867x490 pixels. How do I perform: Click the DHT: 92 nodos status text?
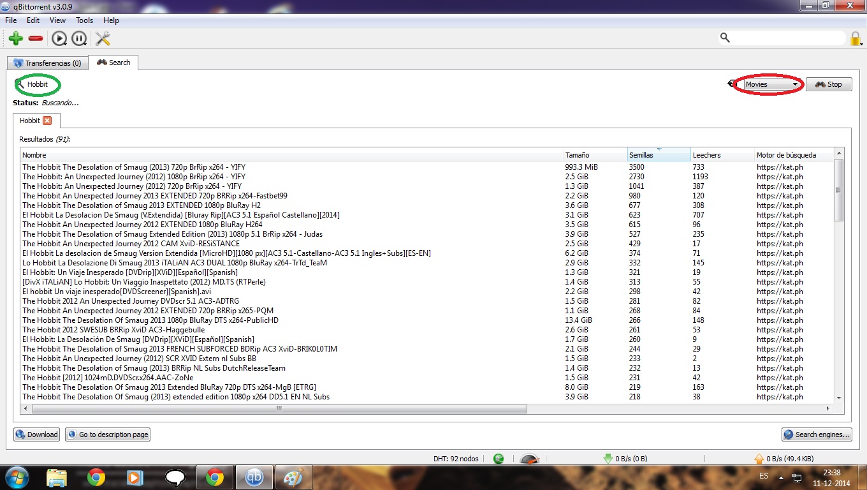tap(456, 459)
